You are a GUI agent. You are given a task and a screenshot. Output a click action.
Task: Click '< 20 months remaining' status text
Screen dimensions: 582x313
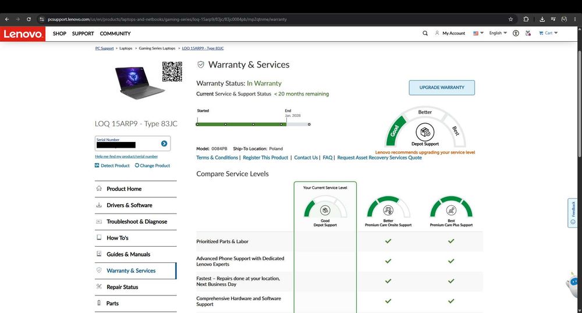pyautogui.click(x=301, y=94)
